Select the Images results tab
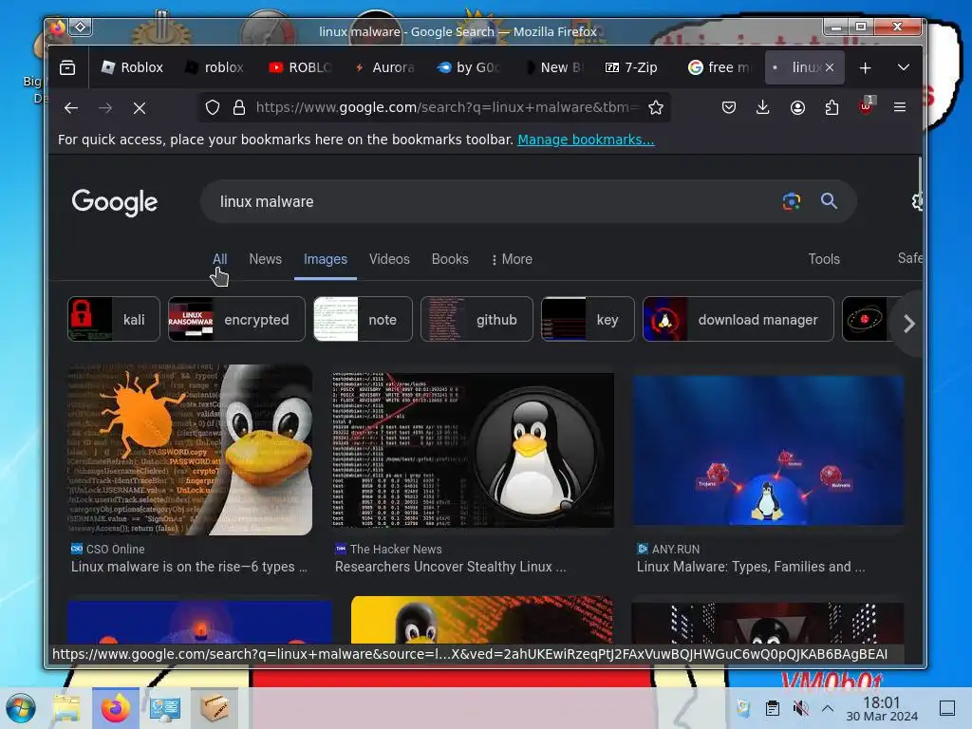 (326, 259)
